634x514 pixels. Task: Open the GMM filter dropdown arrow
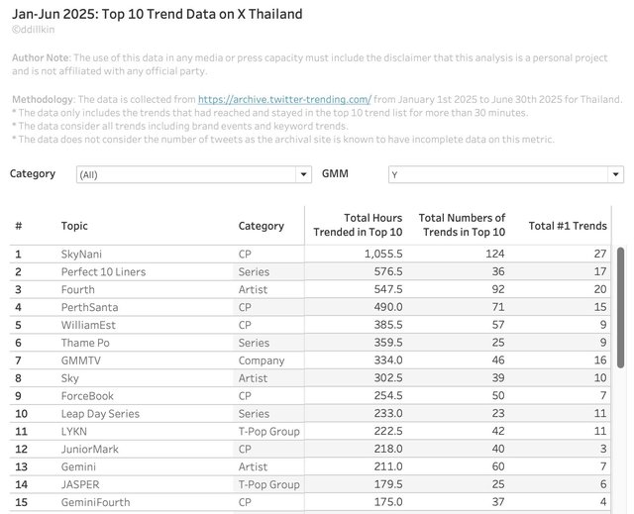point(615,174)
